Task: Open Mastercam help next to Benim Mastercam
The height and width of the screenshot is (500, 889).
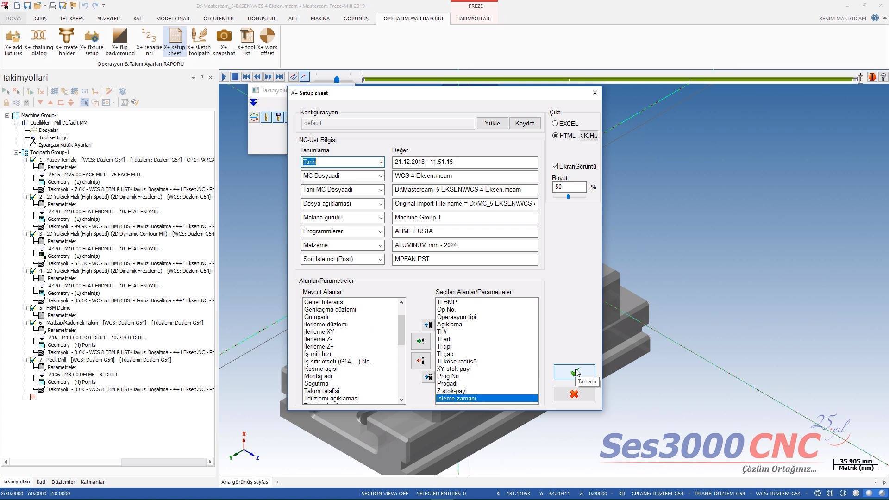Action: (875, 18)
